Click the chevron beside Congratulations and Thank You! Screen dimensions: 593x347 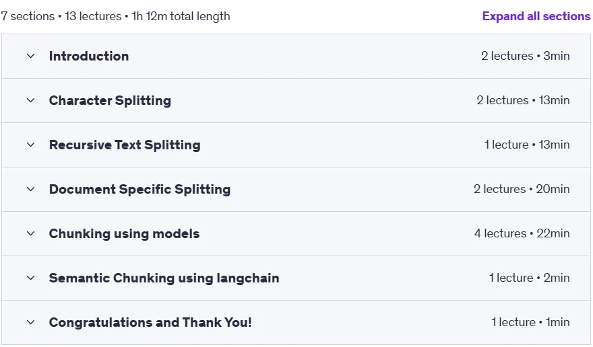tap(30, 323)
